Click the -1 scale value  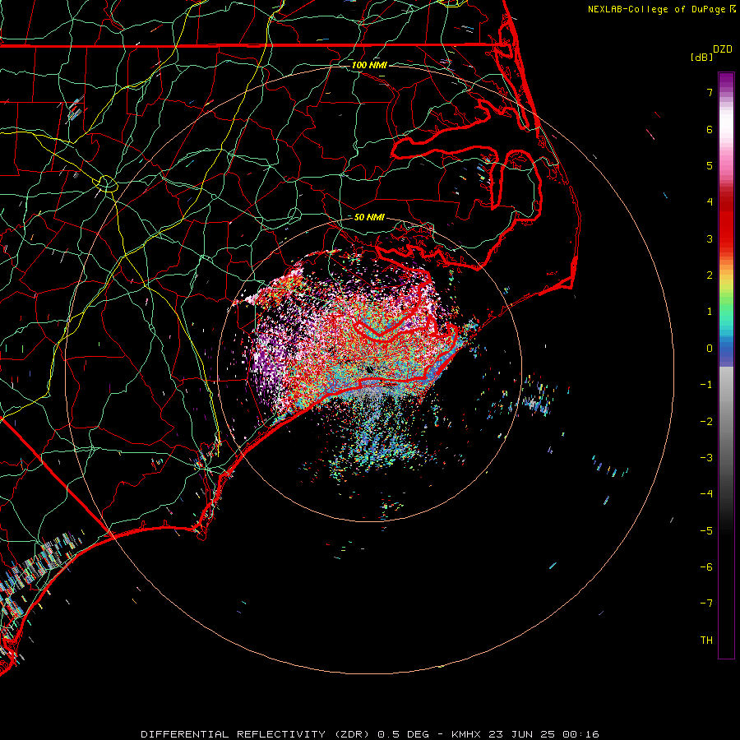[706, 385]
